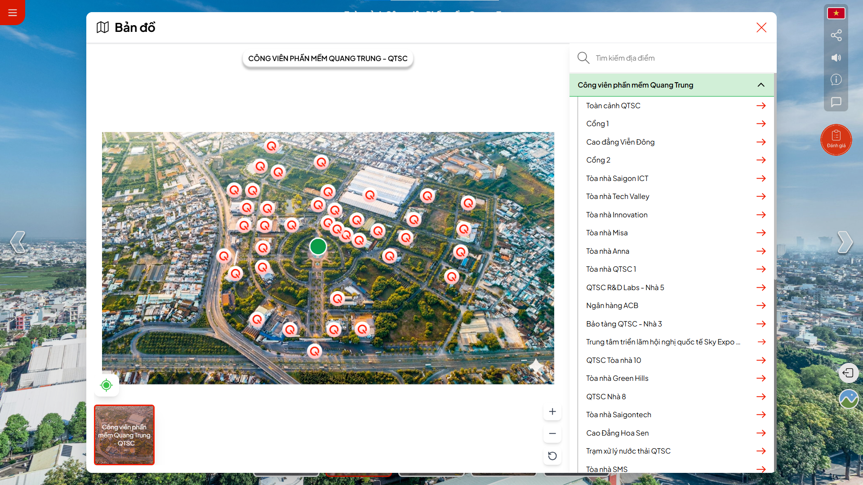Click arrow next to QTSC R&D Labs - Nhà 5
This screenshot has width=863, height=485.
[761, 287]
